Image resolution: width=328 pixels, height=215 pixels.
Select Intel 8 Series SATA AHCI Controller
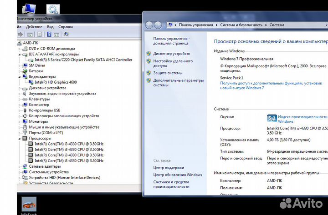click(x=83, y=60)
